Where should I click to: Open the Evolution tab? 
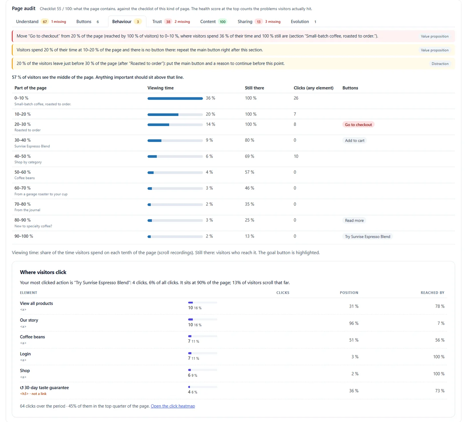click(x=303, y=22)
